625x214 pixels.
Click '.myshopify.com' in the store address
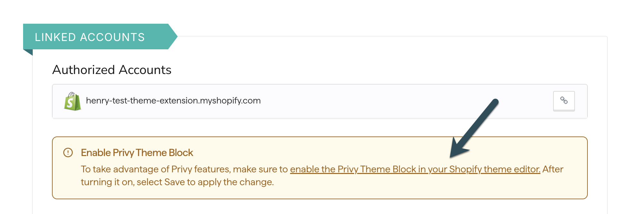tap(230, 101)
